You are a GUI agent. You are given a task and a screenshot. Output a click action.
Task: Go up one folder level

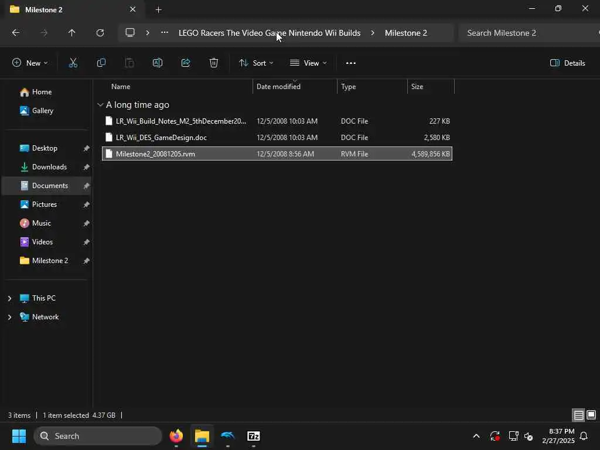(x=71, y=33)
